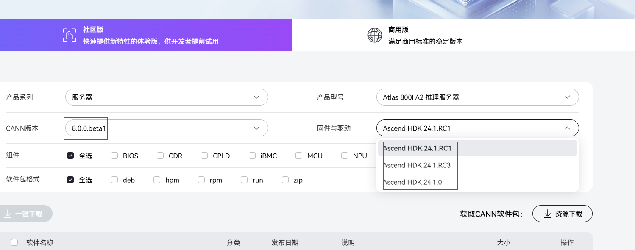Open the CANN版本 dropdown showing 8.0.0.beta1
Viewport: 635px width, 250px height.
[167, 128]
